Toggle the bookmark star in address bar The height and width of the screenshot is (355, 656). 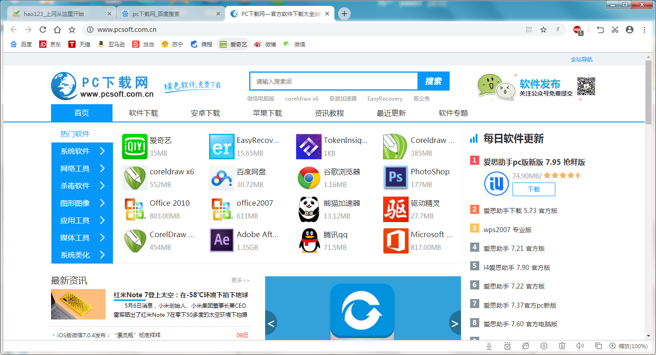click(x=543, y=29)
